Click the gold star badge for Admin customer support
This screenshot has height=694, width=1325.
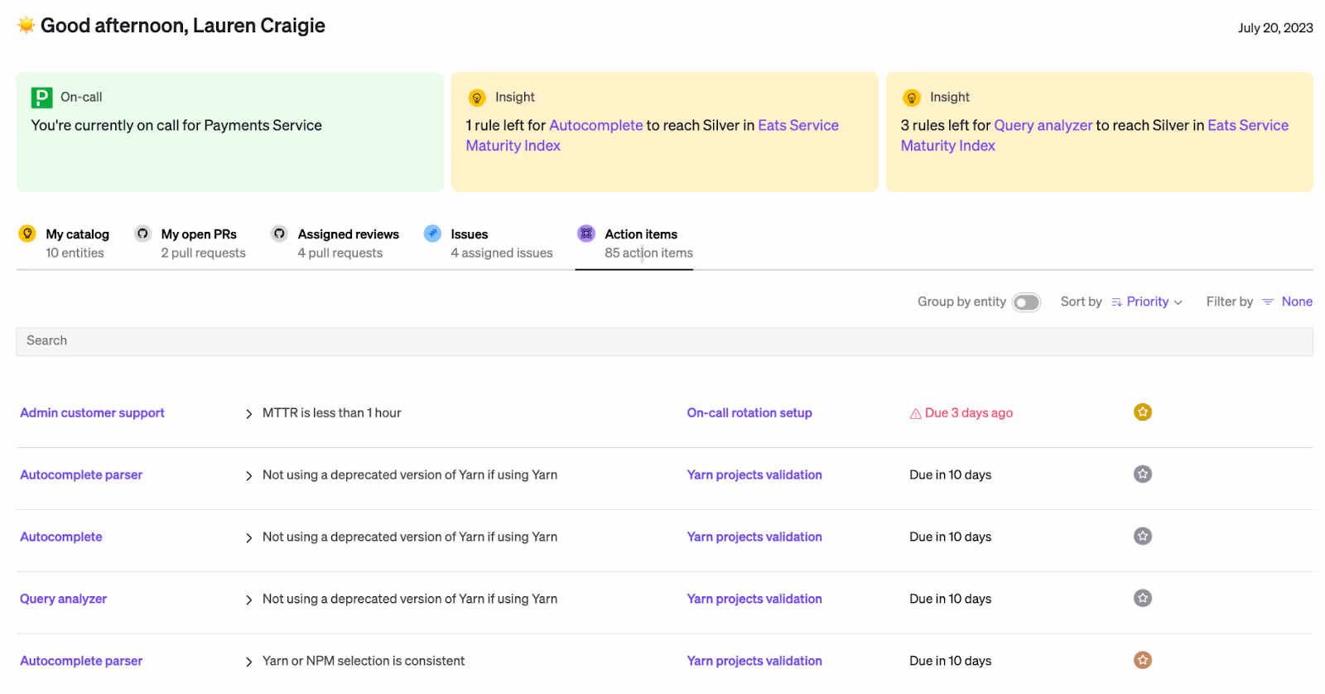point(1143,412)
